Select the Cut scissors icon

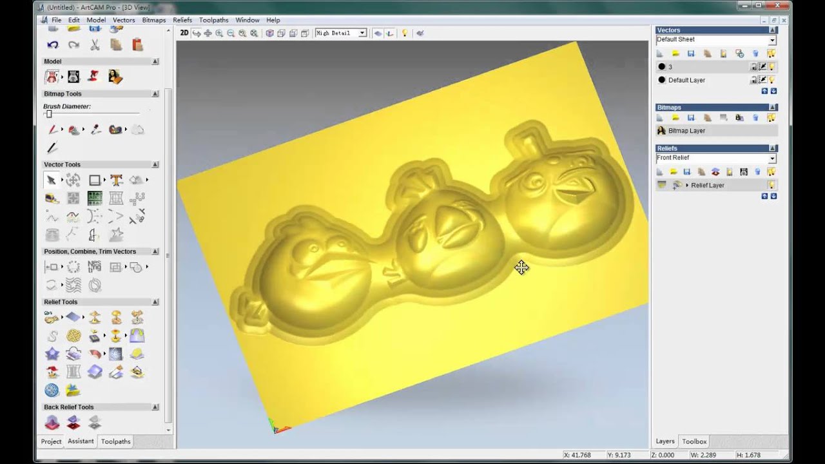[x=95, y=45]
